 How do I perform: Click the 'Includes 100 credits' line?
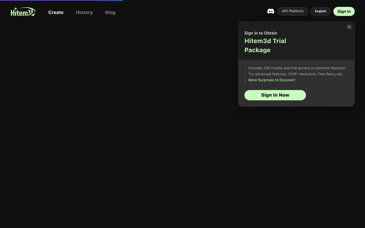click(297, 68)
